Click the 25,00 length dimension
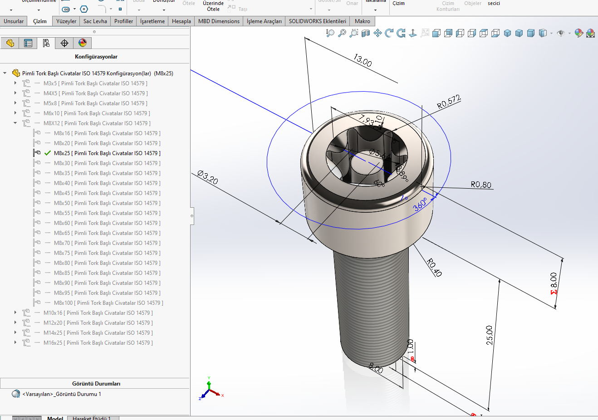 [x=489, y=335]
